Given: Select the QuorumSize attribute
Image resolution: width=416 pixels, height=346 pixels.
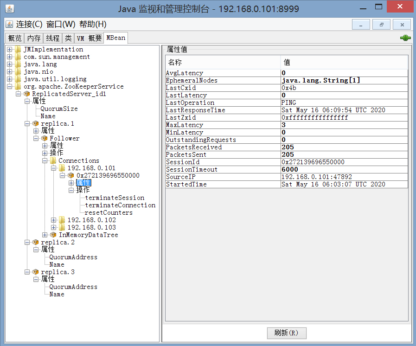Looking at the screenshot, I should pyautogui.click(x=59, y=109).
